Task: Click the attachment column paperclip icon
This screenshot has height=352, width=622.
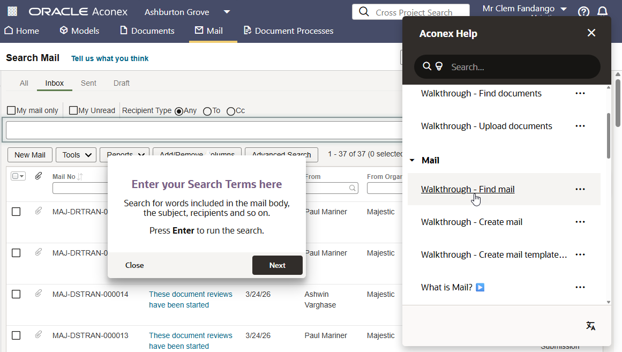Action: [x=39, y=176]
